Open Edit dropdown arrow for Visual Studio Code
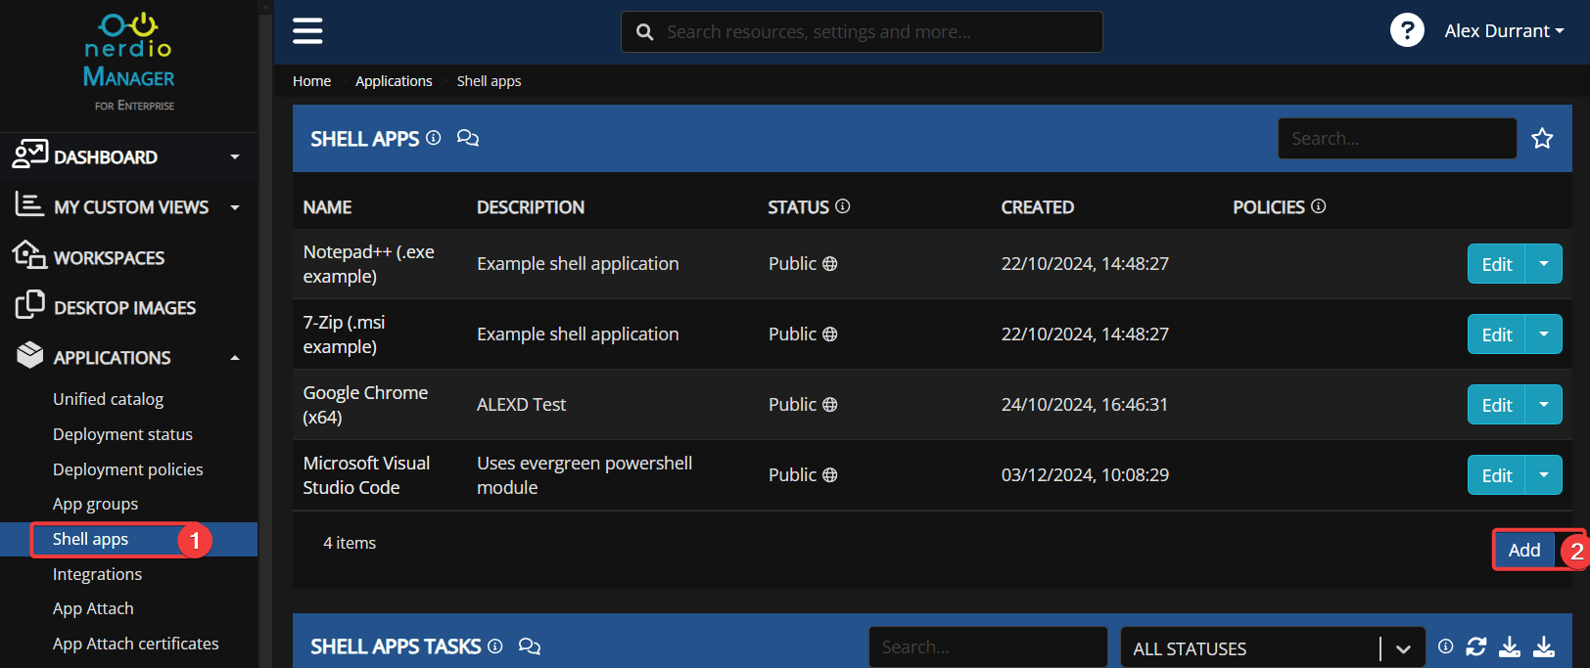 (x=1544, y=475)
